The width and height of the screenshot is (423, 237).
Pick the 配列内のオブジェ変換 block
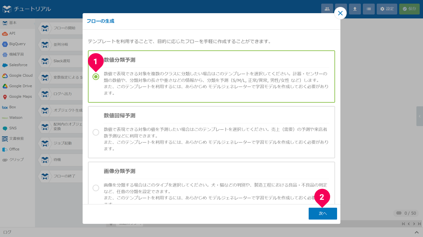click(x=60, y=127)
